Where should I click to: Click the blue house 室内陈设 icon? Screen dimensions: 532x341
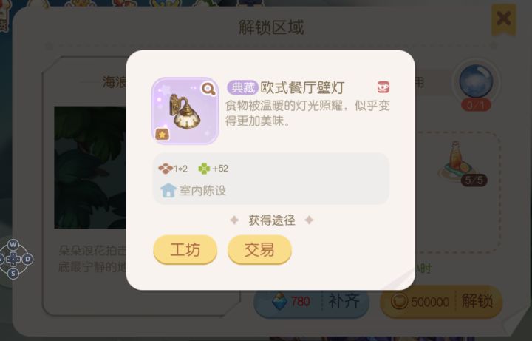pos(168,190)
